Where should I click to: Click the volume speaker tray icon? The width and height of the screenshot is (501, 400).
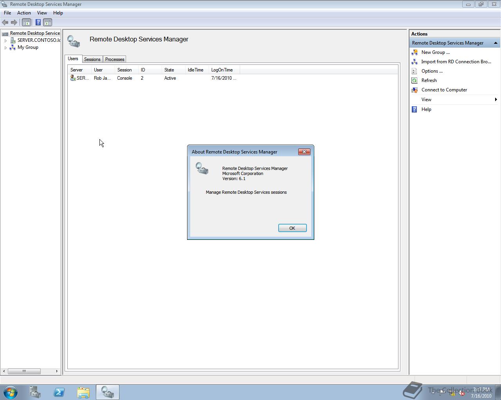[461, 393]
